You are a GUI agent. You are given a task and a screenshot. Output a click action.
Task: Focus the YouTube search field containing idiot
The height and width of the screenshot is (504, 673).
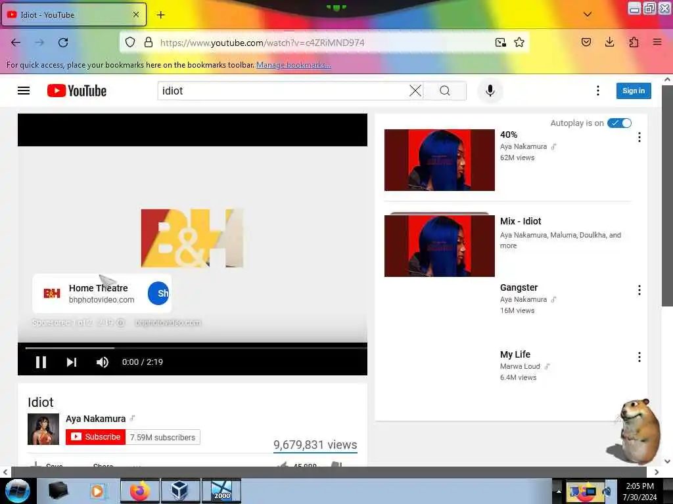[283, 91]
